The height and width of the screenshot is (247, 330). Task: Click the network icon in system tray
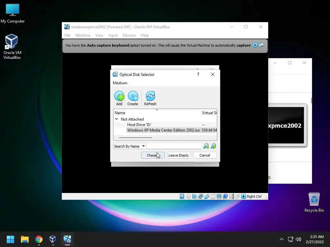[x=291, y=239]
